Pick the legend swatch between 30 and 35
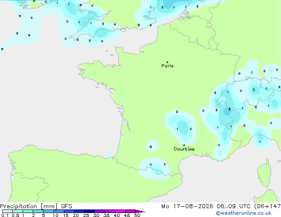This screenshot has width=281, height=217. (100, 211)
